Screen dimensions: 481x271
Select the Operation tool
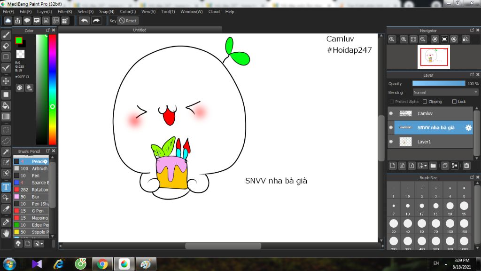click(6, 198)
